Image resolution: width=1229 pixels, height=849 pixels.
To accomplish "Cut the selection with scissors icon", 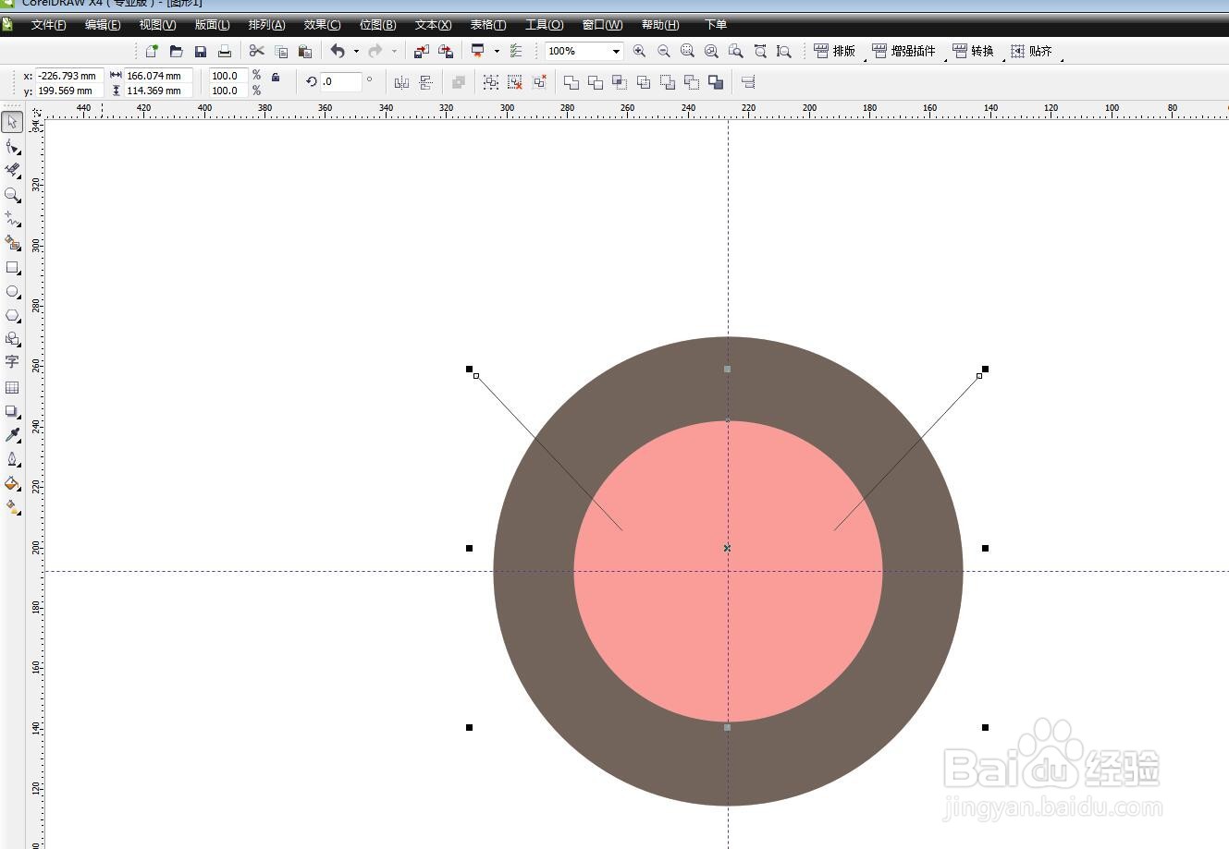I will pyautogui.click(x=257, y=52).
